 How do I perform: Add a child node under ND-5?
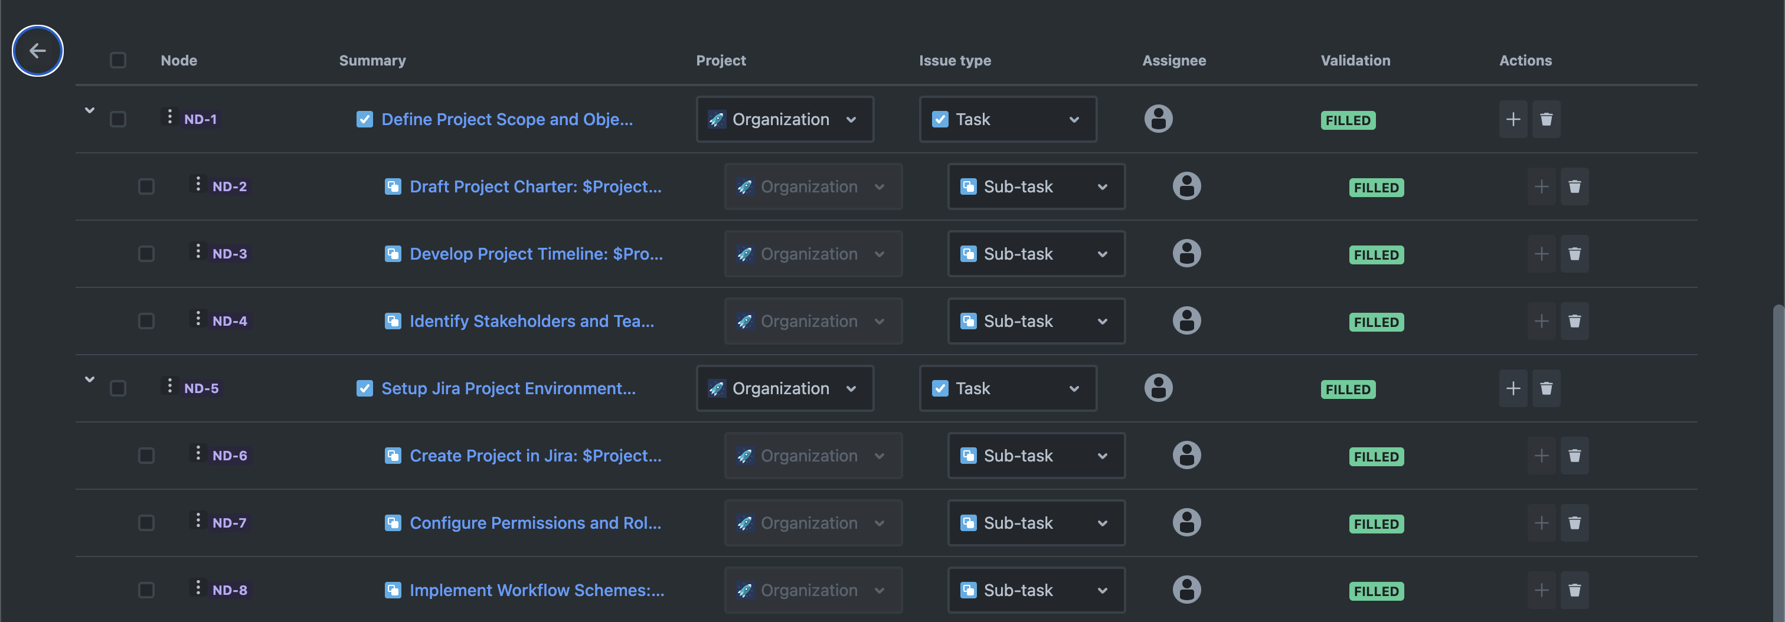tap(1513, 388)
